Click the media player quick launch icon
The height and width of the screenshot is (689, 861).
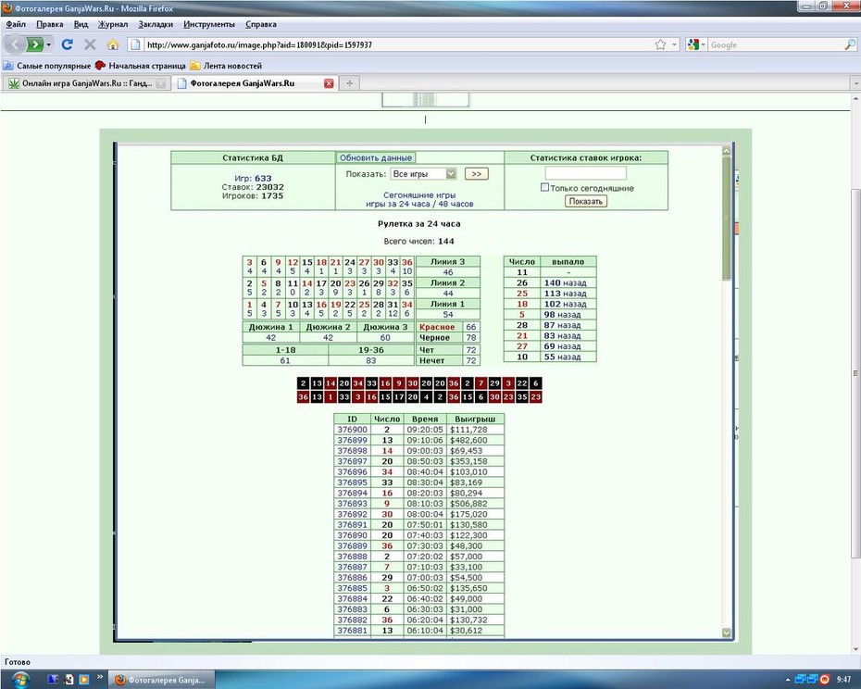[84, 680]
